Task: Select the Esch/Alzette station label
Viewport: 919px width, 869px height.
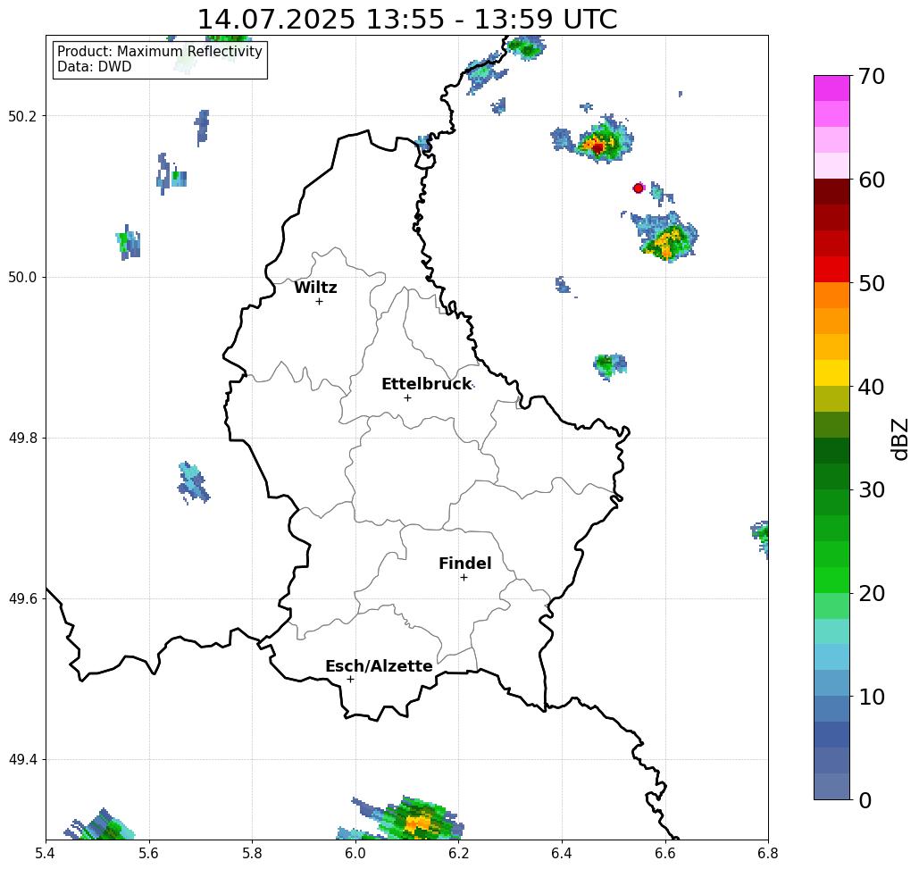Action: tap(380, 666)
